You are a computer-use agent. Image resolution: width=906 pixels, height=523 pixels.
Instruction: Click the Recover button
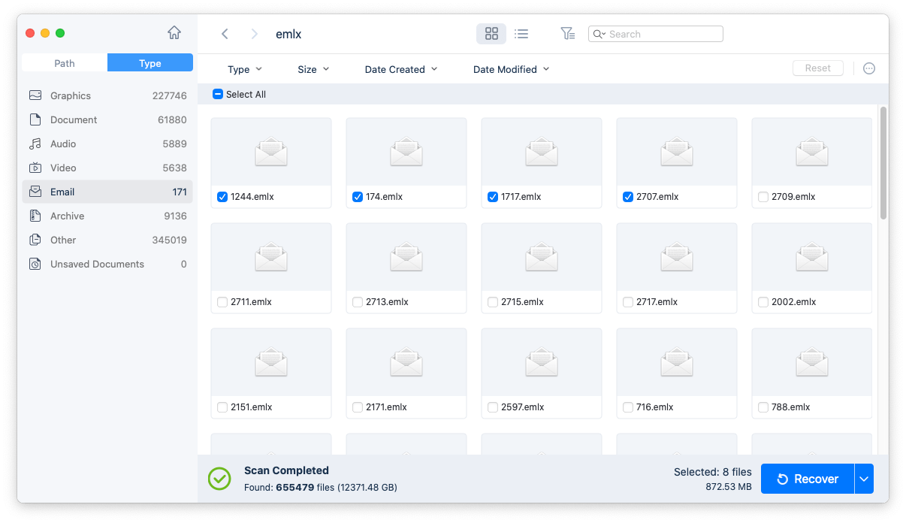tap(807, 479)
